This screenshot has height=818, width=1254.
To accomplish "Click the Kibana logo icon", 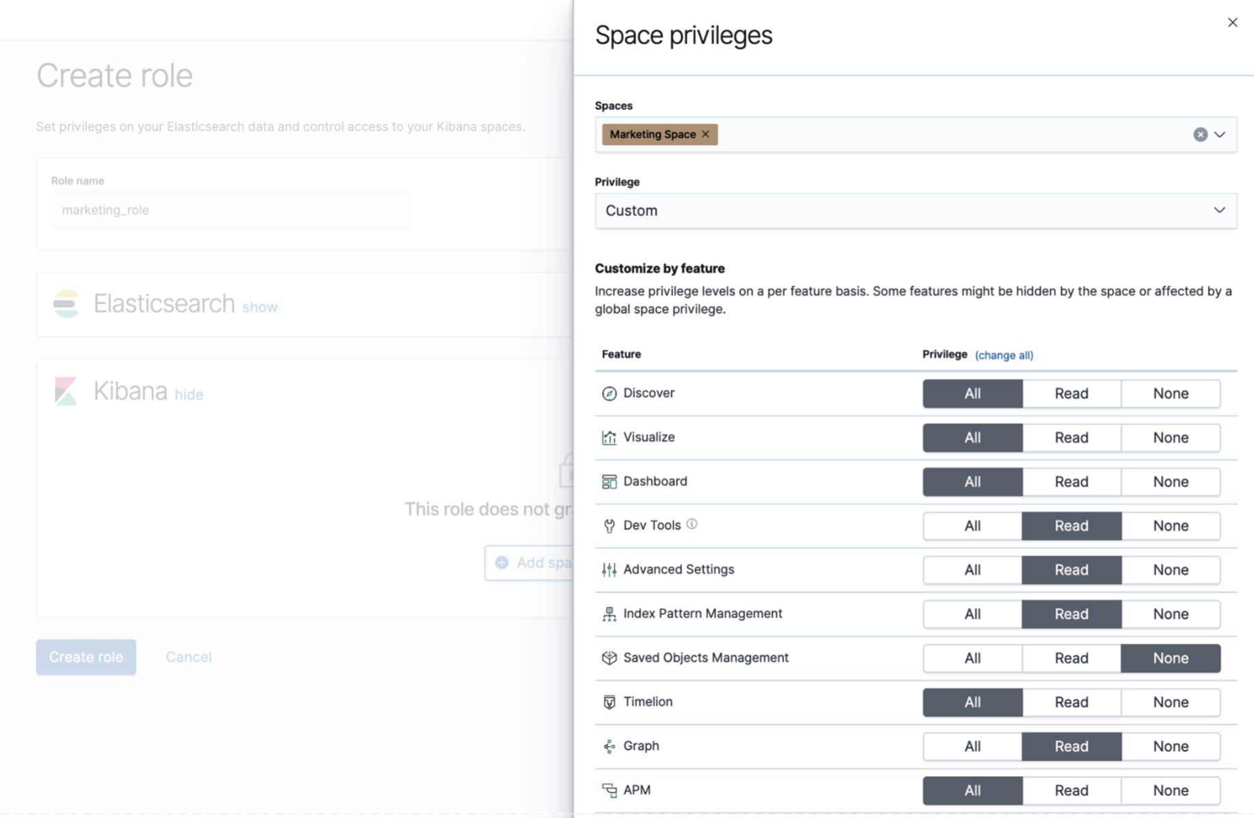I will [x=66, y=390].
